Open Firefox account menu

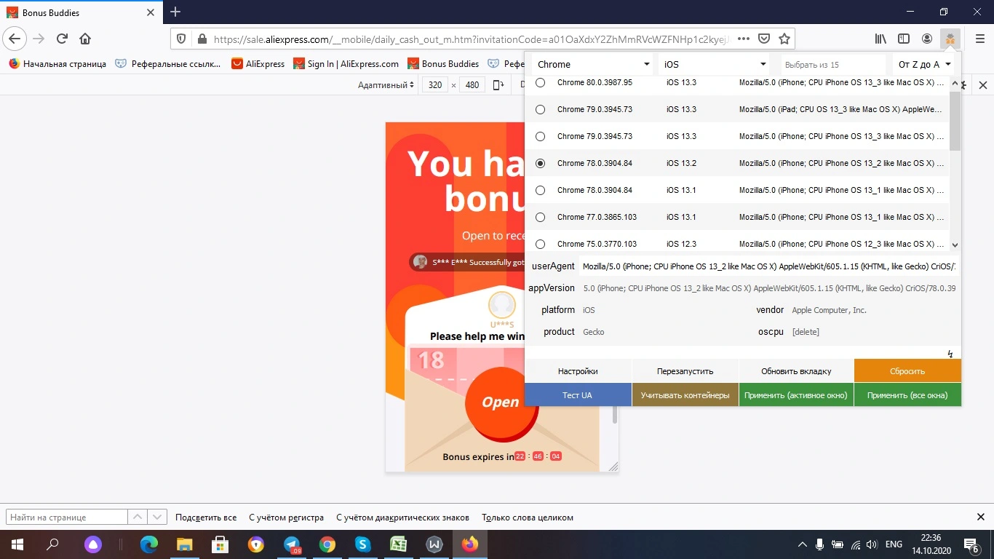(927, 39)
